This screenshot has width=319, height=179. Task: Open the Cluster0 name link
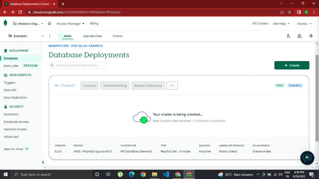[x=67, y=85]
